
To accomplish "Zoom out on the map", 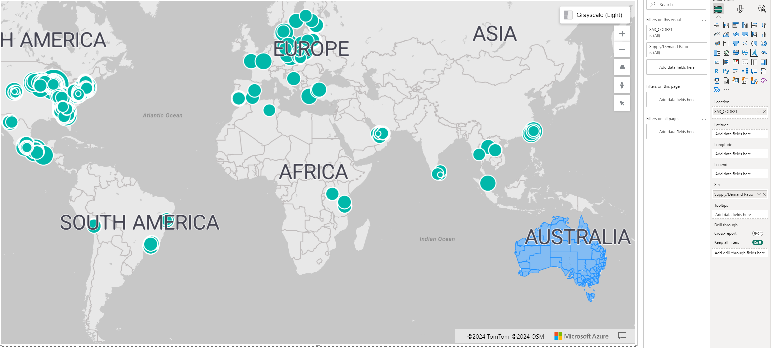I will pyautogui.click(x=622, y=49).
